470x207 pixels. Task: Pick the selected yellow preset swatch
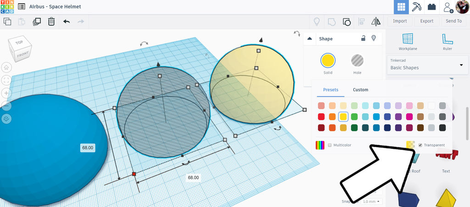(343, 117)
